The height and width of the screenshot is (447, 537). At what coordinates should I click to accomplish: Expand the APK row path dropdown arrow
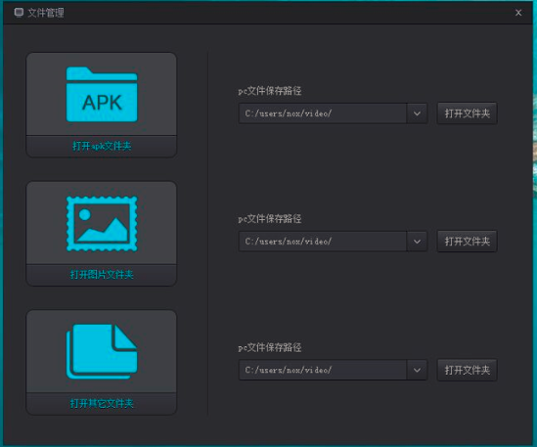click(417, 113)
